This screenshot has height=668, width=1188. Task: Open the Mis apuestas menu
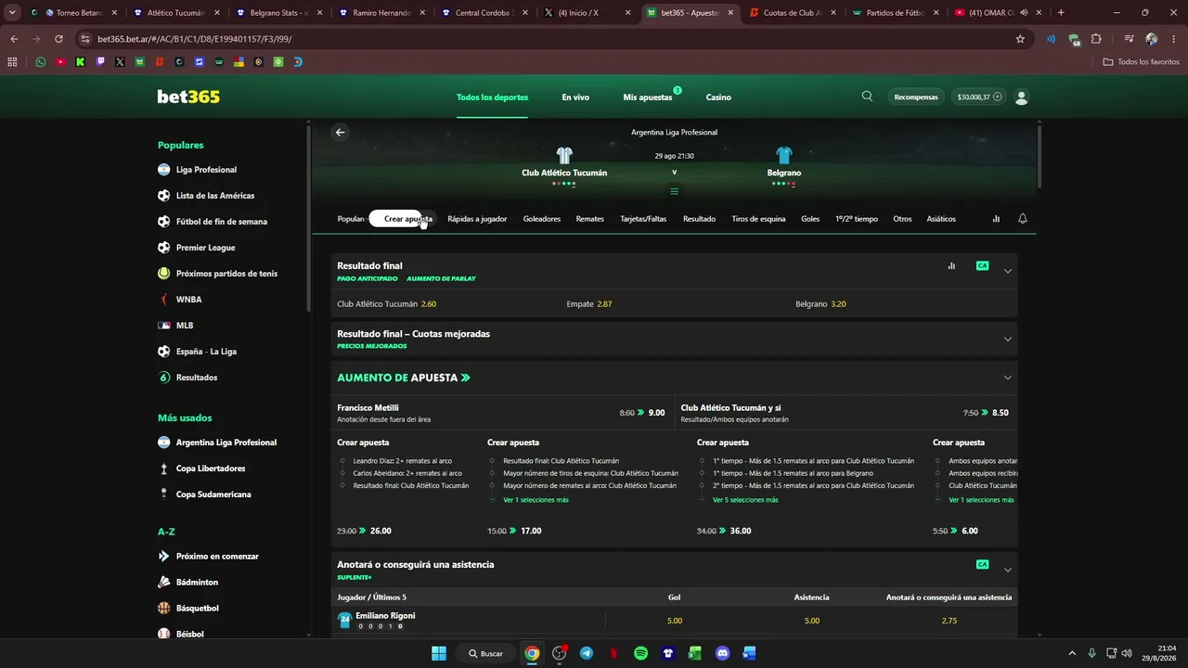point(648,96)
